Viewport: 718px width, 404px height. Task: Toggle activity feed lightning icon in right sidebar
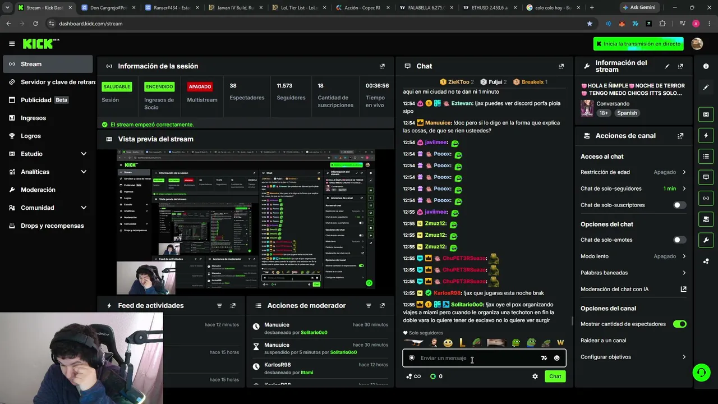(706, 135)
